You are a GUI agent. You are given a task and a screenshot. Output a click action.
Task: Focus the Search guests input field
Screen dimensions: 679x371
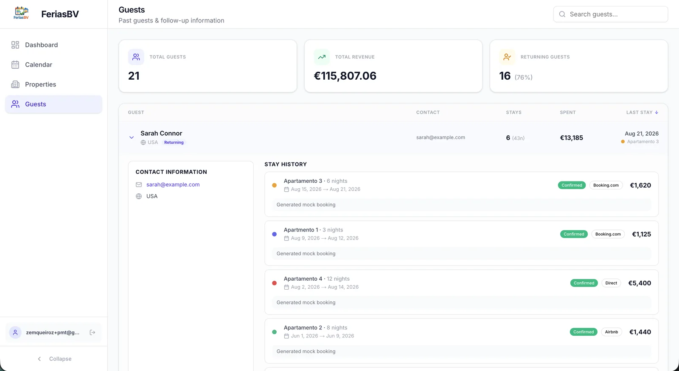pyautogui.click(x=611, y=14)
